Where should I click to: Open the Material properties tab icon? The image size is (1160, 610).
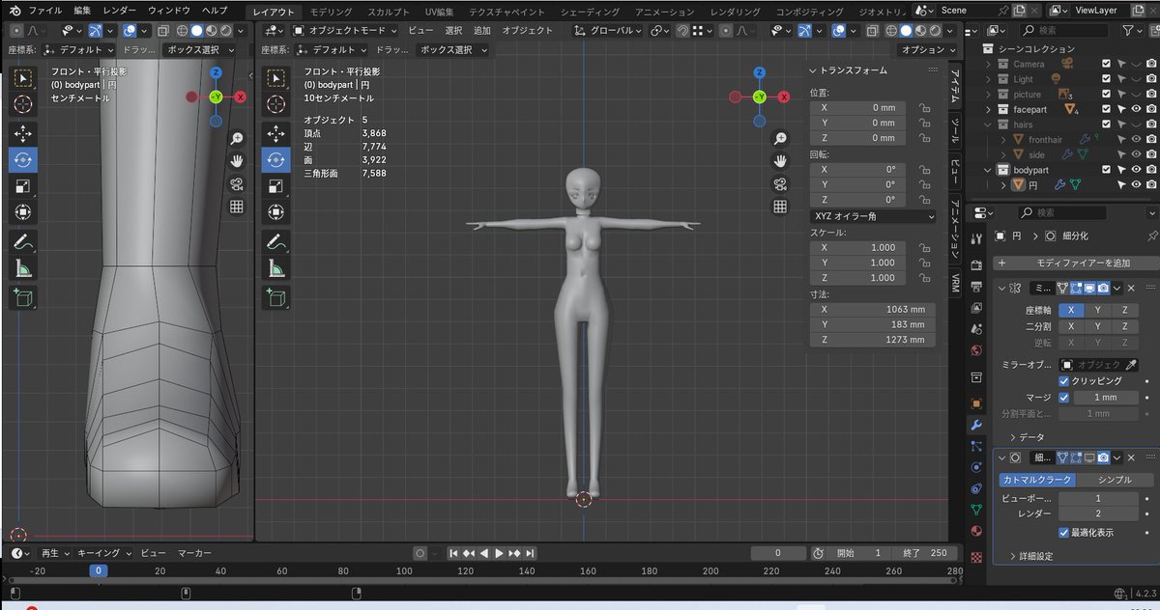[x=976, y=531]
